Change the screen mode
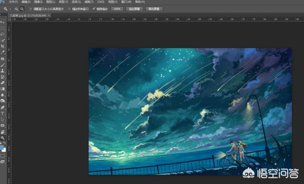Image resolution: width=304 pixels, height=184 pixels. 2,162
